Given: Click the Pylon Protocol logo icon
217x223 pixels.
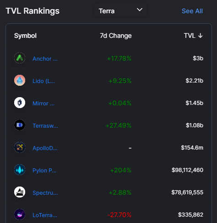Looking at the screenshot, I should click(x=20, y=170).
